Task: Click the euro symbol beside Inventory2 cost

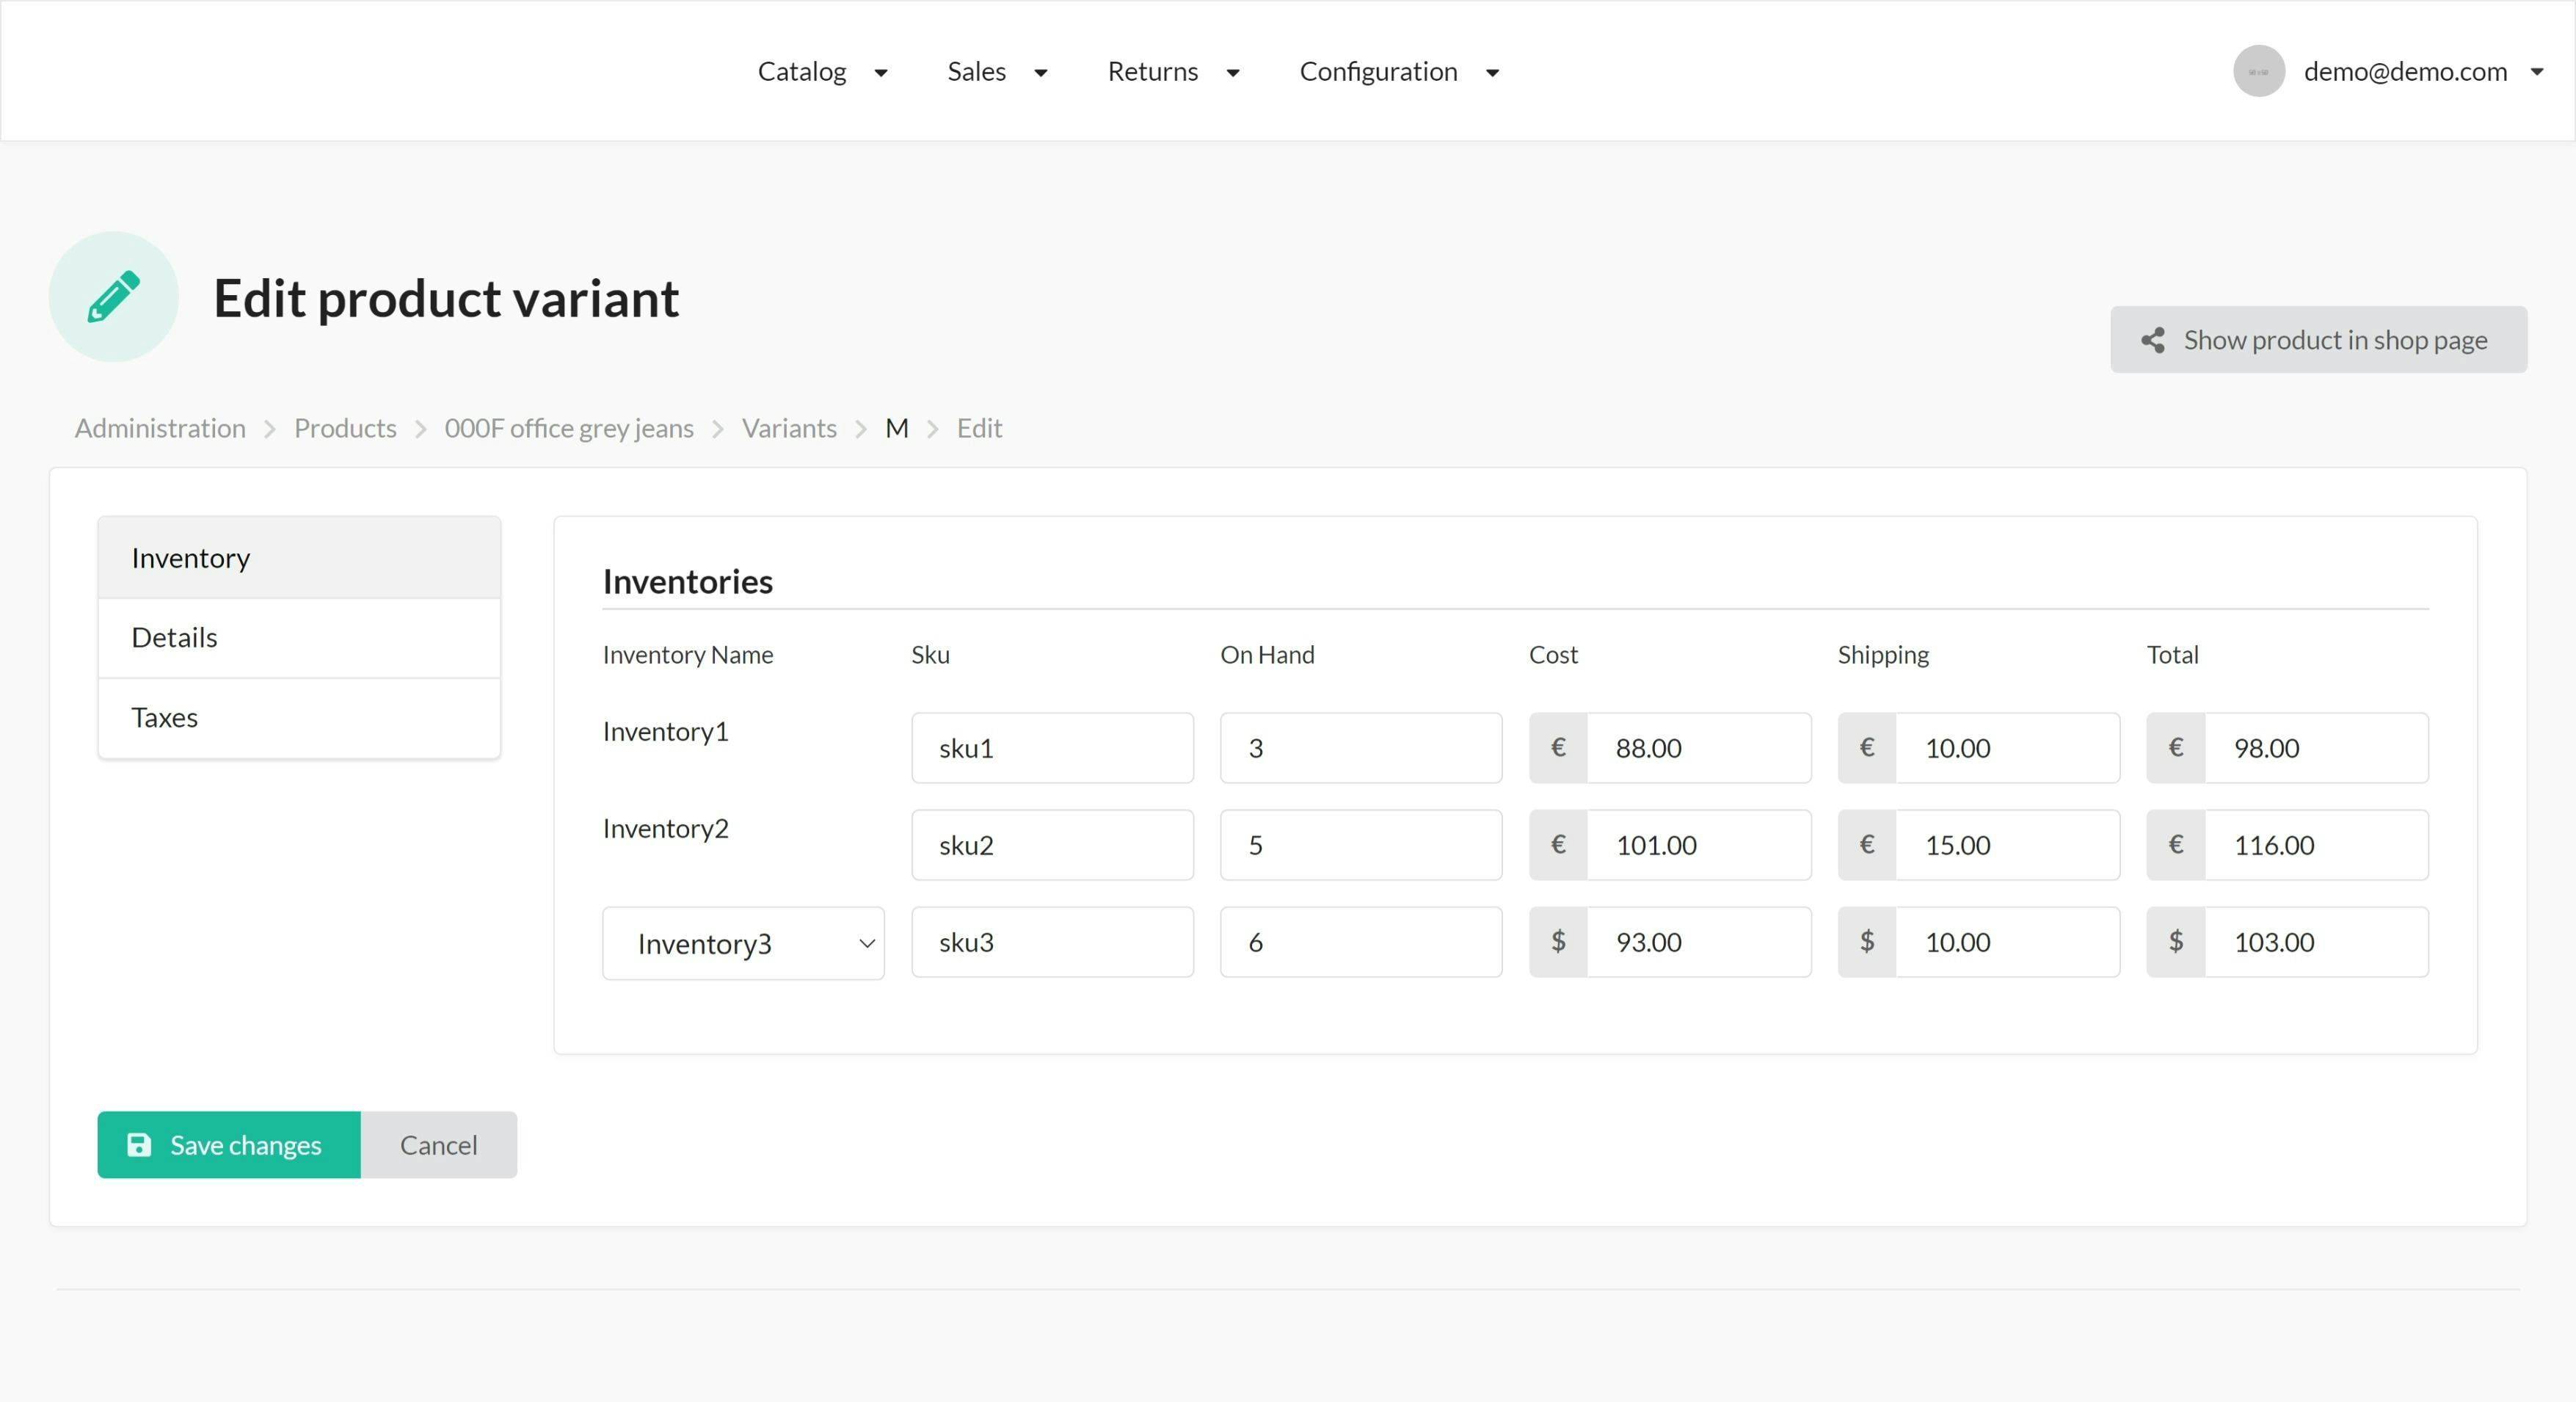Action: pos(1558,844)
